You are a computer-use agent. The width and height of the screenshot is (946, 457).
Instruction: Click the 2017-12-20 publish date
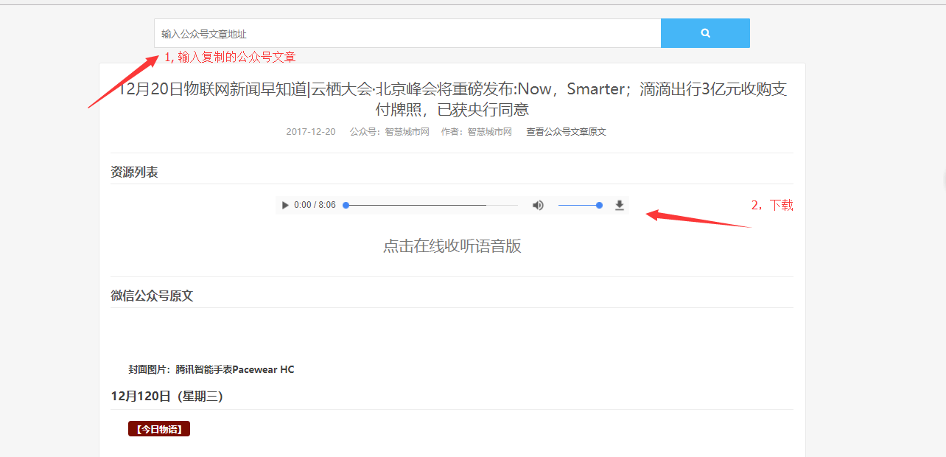311,132
